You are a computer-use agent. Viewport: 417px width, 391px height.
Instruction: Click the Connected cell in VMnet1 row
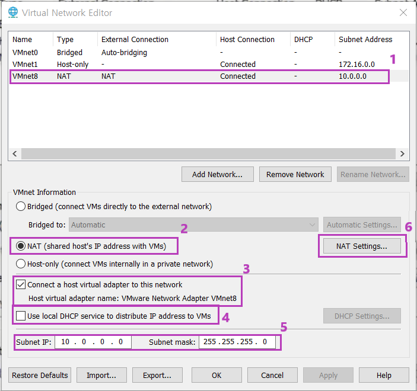[x=238, y=65]
